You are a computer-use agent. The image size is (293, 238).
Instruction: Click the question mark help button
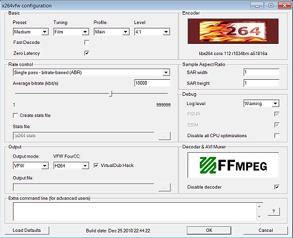274,211
